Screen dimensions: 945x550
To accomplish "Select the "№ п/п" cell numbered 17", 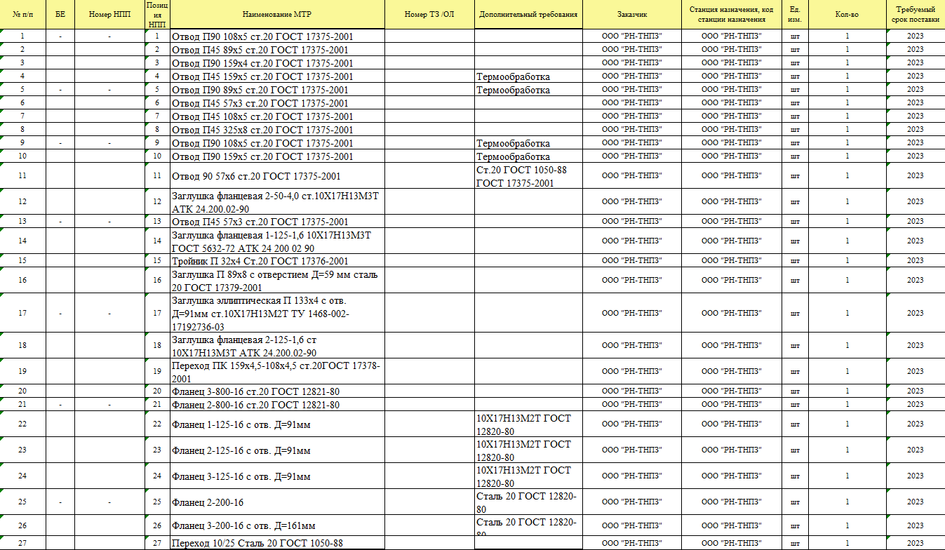I will click(22, 314).
